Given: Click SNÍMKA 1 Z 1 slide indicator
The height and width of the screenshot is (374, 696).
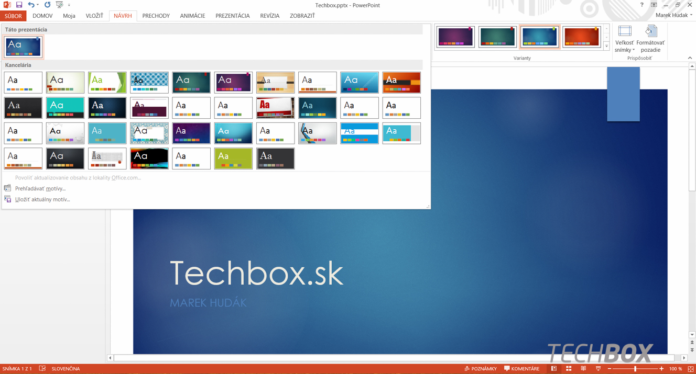Looking at the screenshot, I should point(17,369).
